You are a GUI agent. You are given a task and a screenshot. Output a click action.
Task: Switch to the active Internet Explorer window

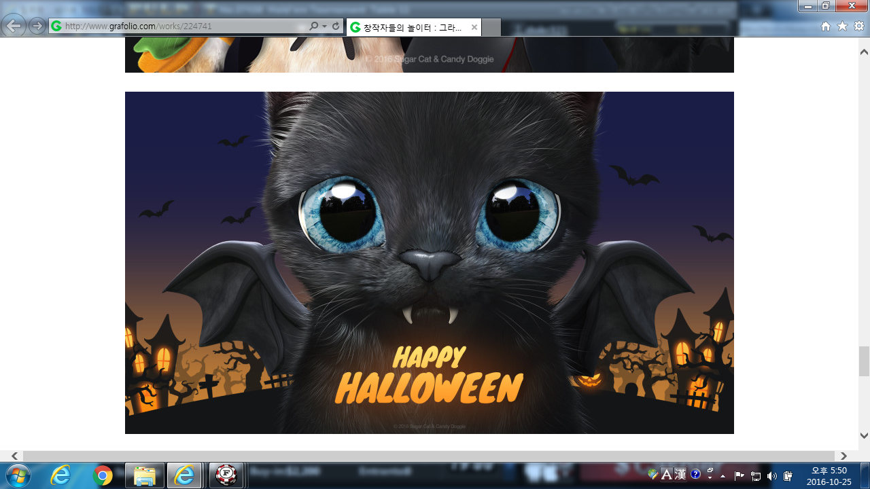pos(184,476)
